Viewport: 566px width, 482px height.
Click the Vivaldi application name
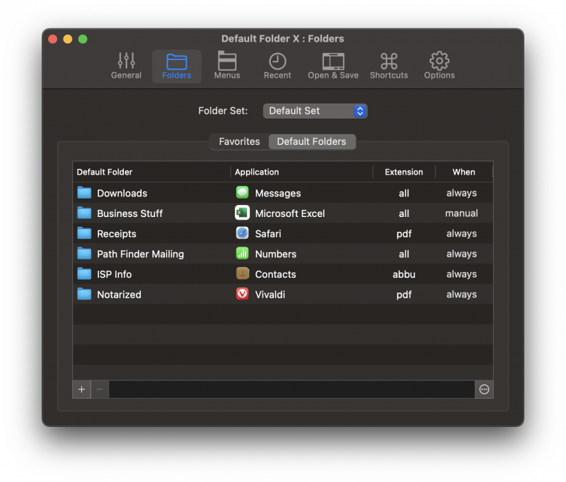coord(270,295)
